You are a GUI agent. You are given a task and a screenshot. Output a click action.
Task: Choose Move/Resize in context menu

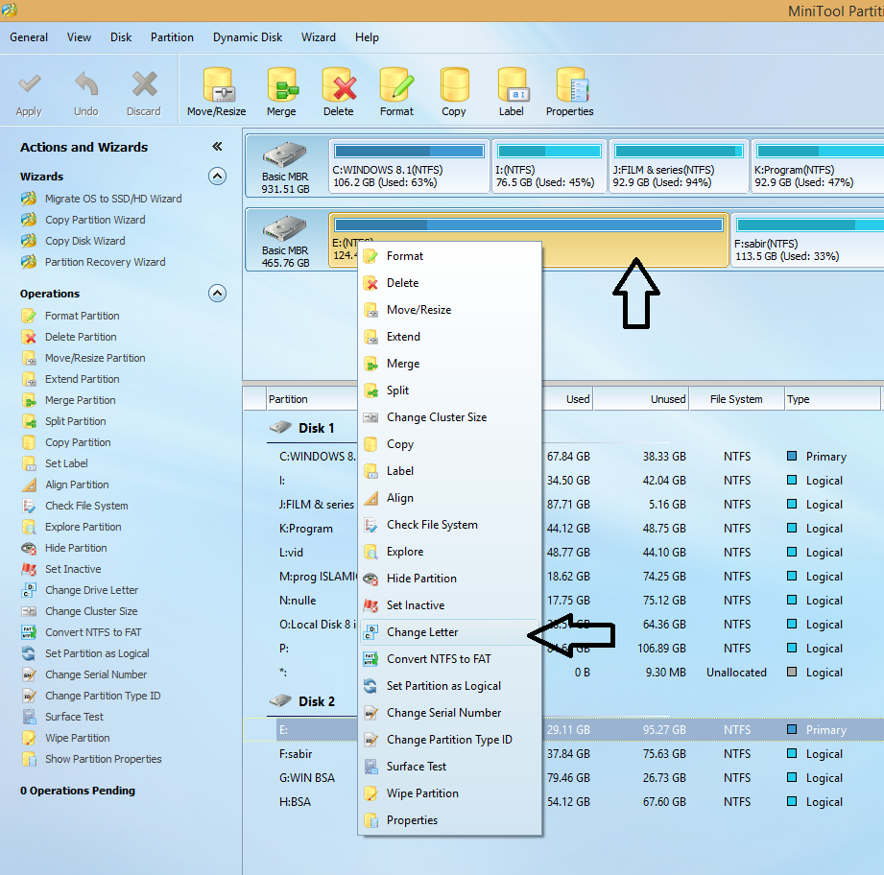[x=450, y=310]
